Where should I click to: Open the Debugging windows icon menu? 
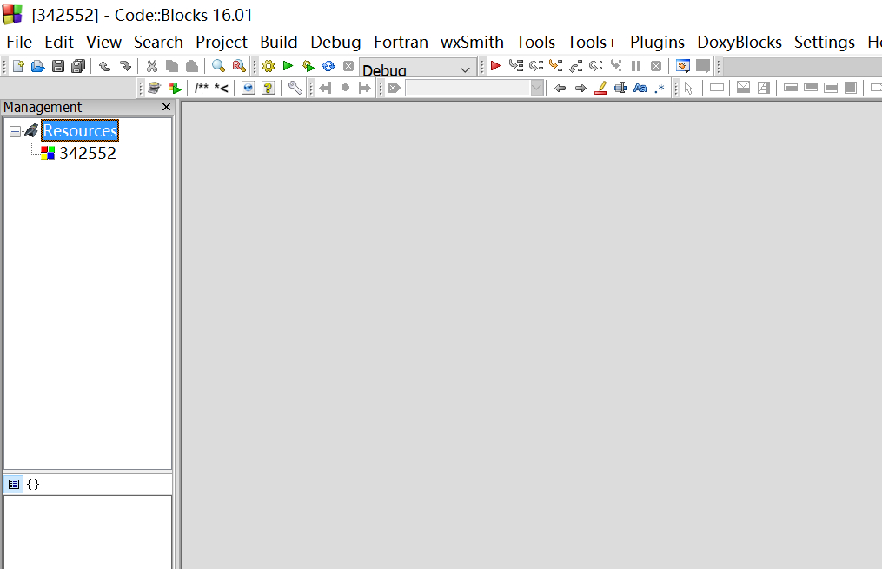pos(683,66)
